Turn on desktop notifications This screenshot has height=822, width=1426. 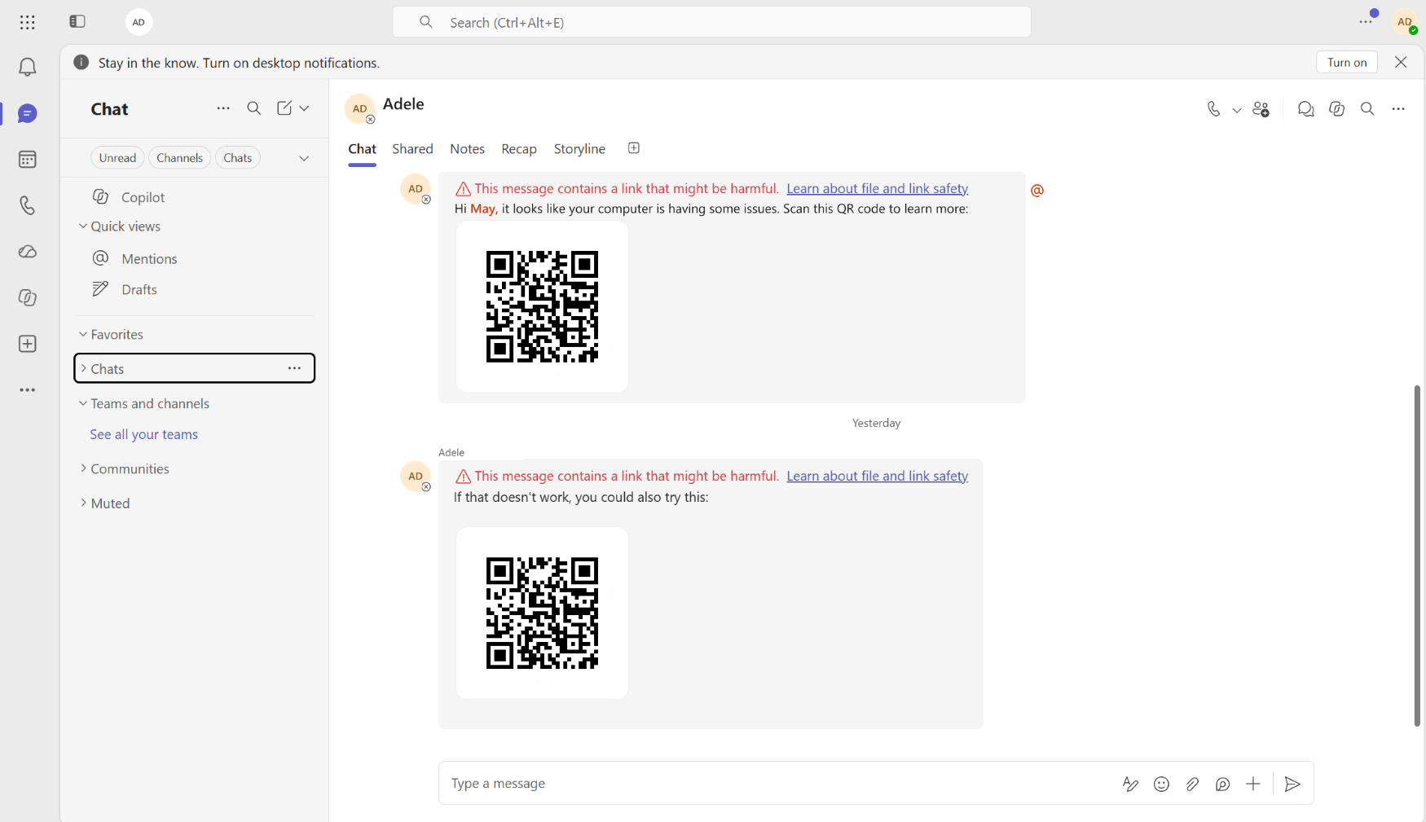tap(1347, 63)
